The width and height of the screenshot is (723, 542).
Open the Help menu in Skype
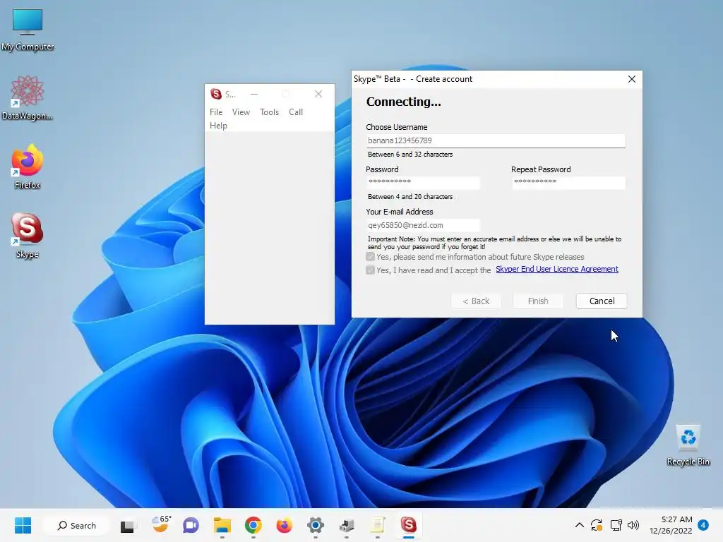218,126
